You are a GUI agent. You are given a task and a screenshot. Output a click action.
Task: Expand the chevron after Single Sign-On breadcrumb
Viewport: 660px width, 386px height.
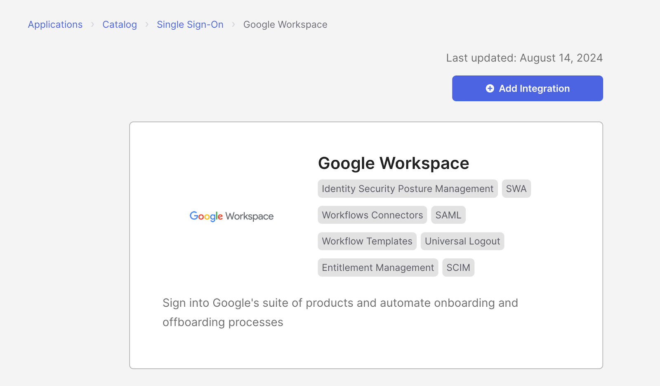[x=233, y=25]
